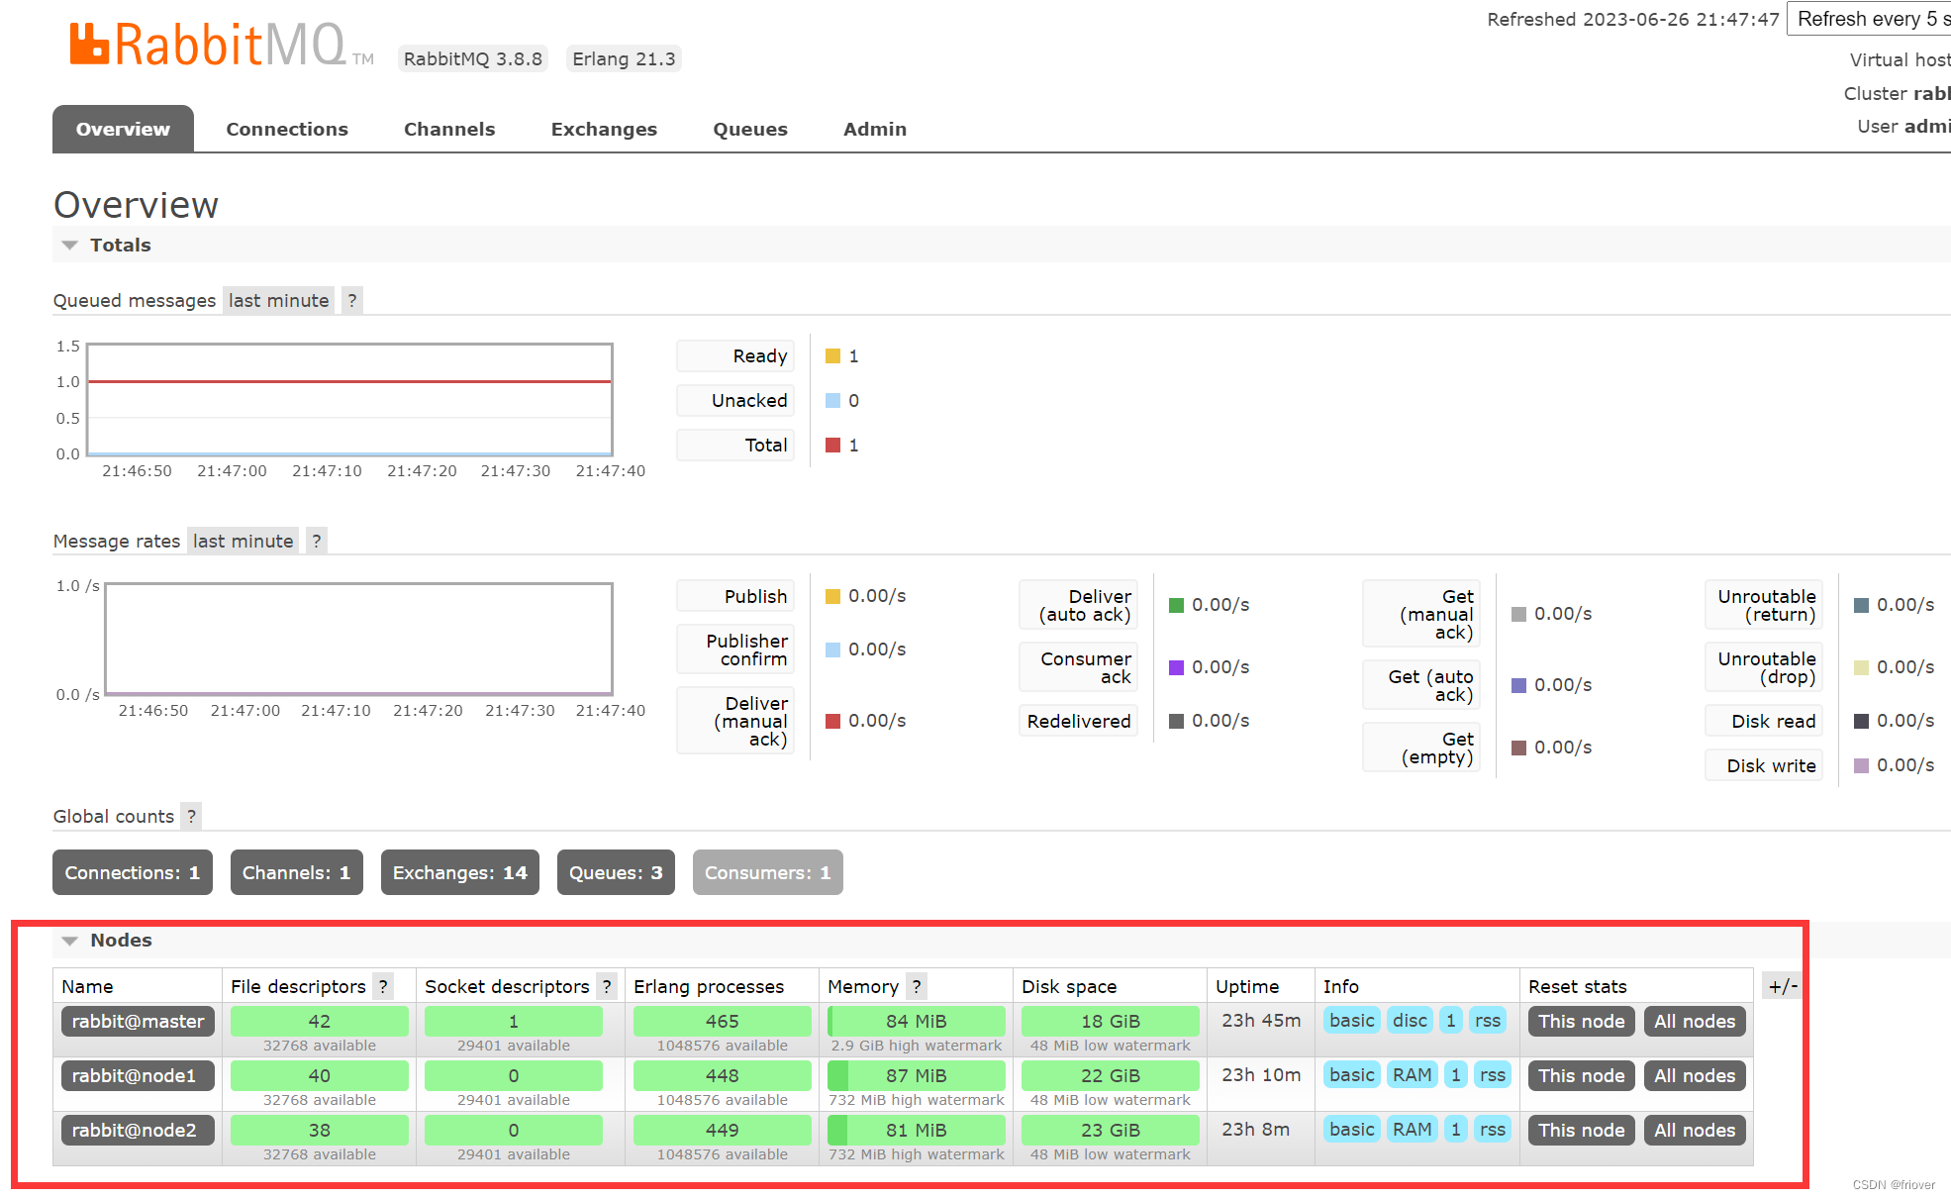Click the Channels: 1 count button
The image size is (1951, 1199).
coord(297,872)
